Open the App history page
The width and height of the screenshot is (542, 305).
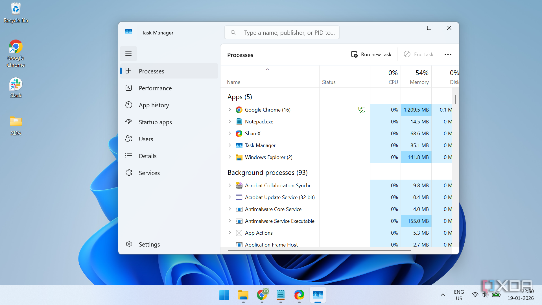[169, 105]
